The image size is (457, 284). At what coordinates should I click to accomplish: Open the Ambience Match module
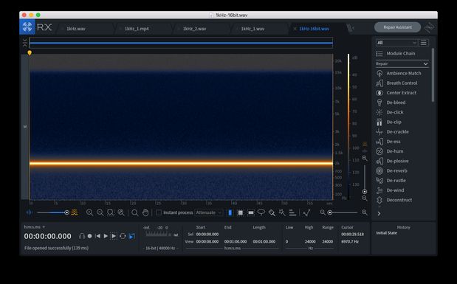[x=399, y=74]
